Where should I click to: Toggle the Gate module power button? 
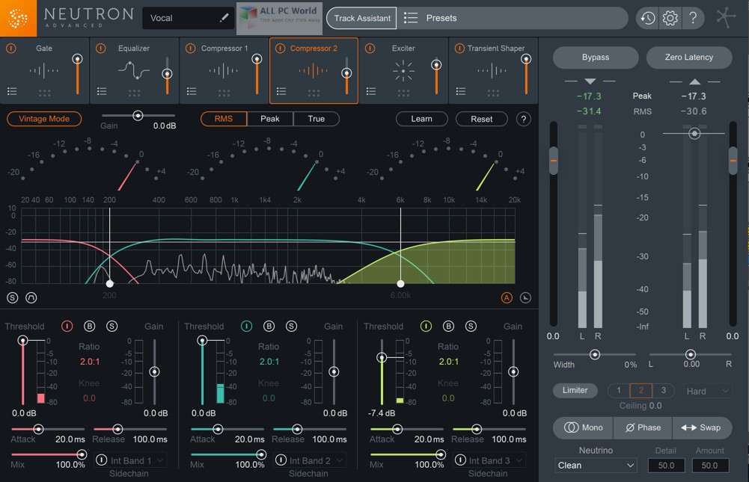coord(11,48)
